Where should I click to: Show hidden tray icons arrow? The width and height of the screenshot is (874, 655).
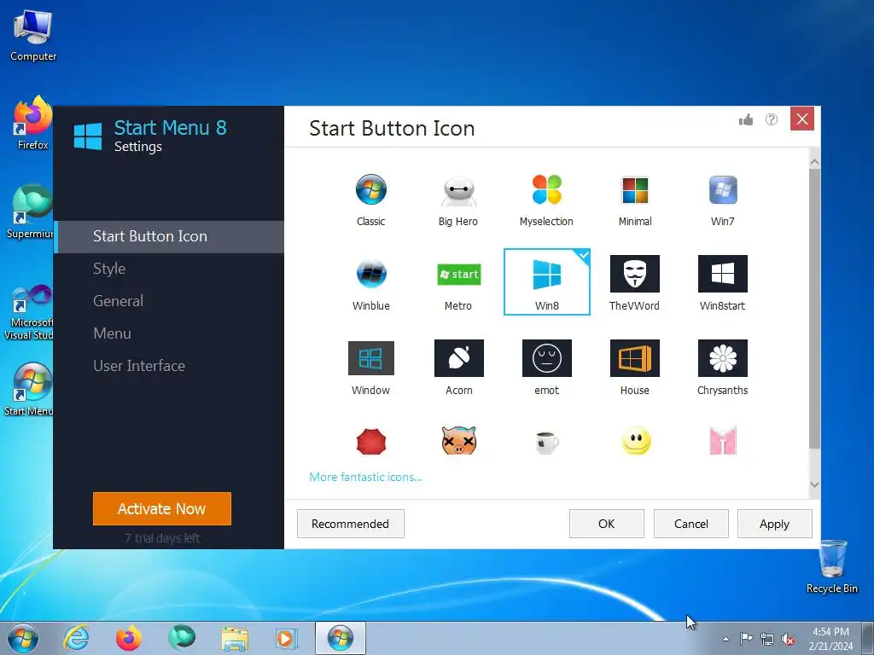tap(725, 640)
